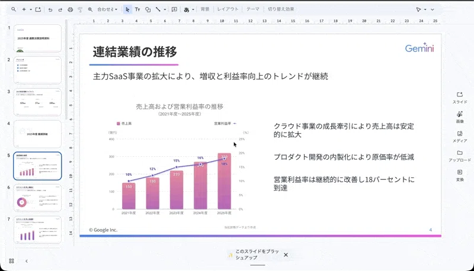This screenshot has width=474, height=271.
Task: Click the slide-with-sparkle template icon in toolbar
Action: click(x=38, y=9)
